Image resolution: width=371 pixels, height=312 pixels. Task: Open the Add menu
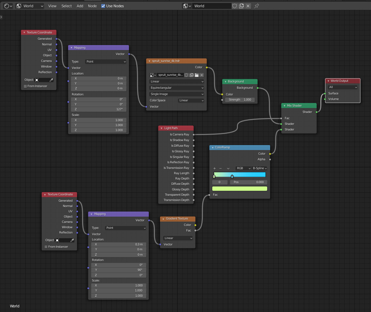click(x=80, y=6)
